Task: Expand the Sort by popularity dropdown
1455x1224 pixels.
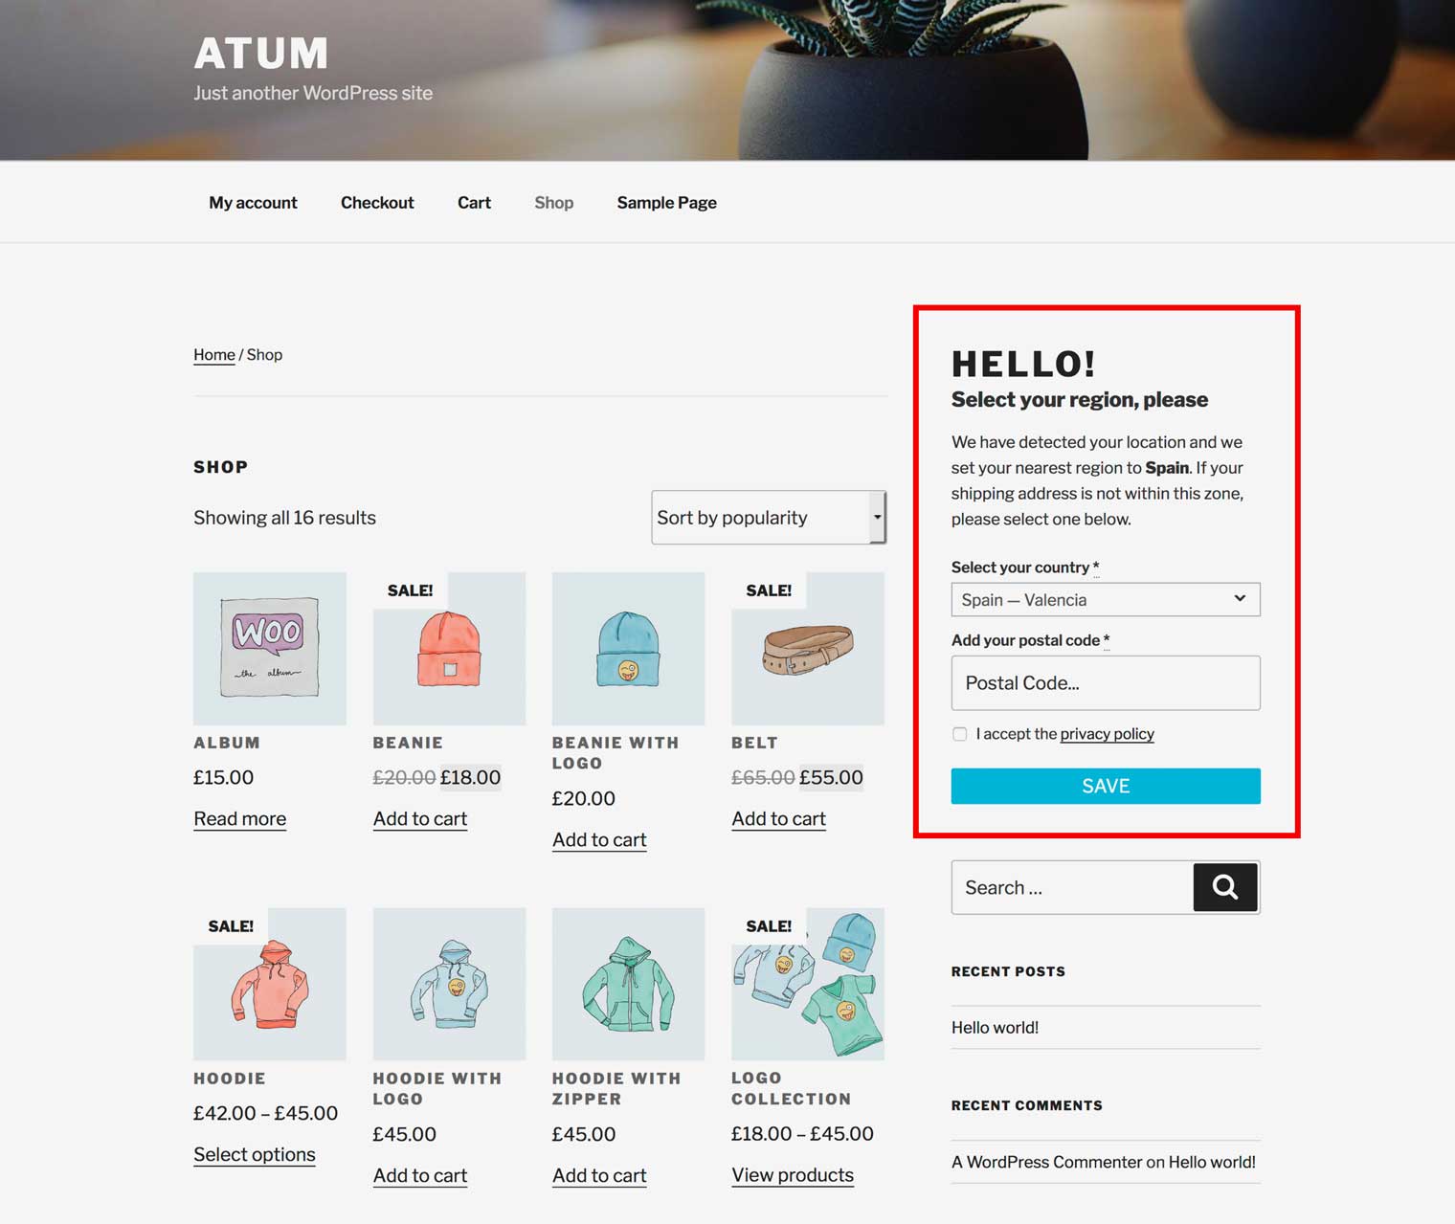Action: 769,518
